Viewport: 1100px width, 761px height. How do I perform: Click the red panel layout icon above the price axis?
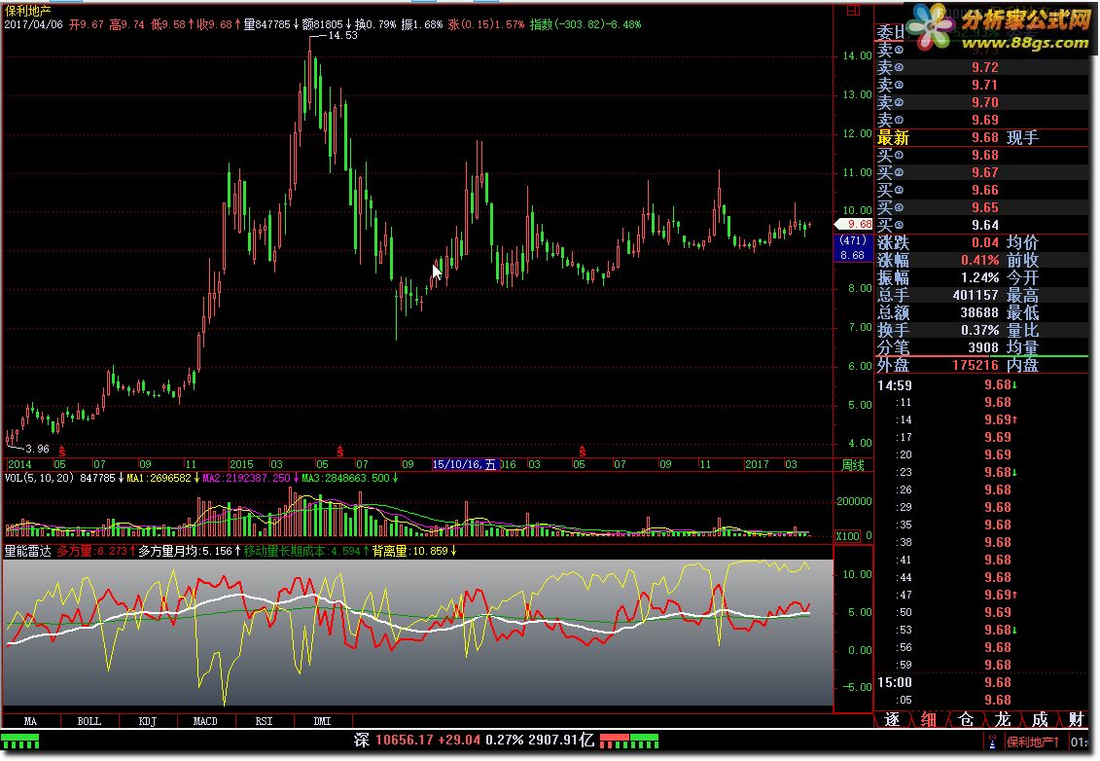click(x=853, y=10)
